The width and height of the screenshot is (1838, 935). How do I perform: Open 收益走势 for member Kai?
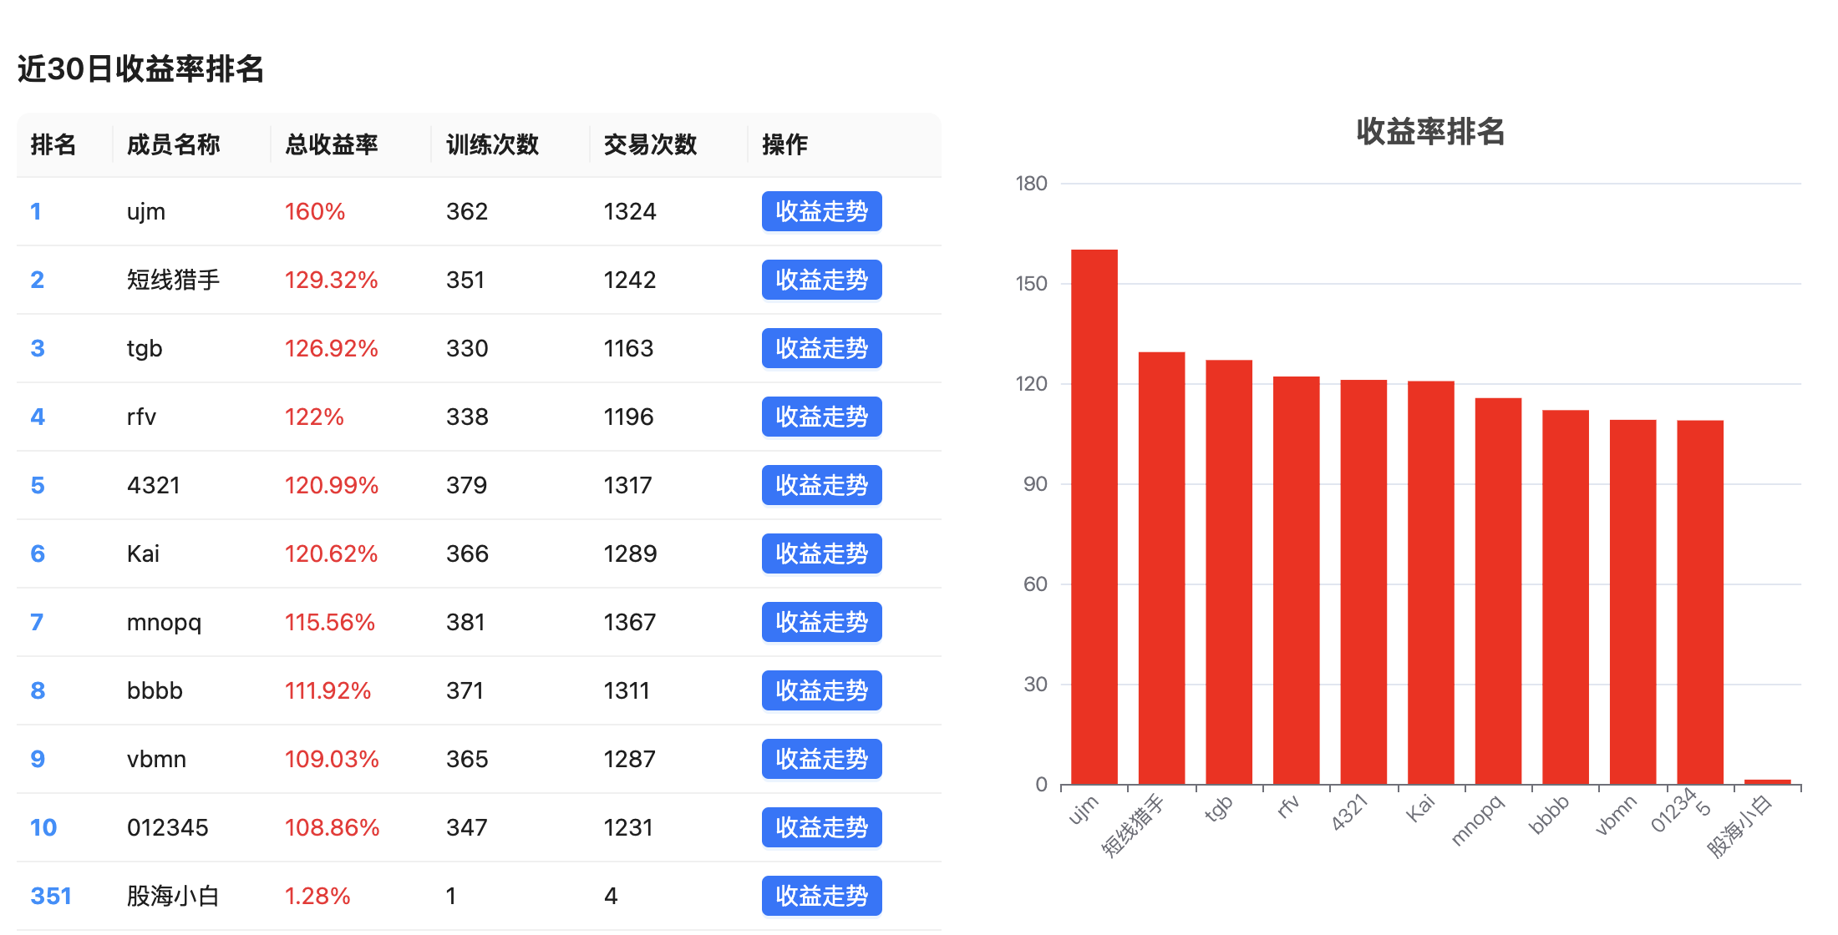(x=821, y=553)
